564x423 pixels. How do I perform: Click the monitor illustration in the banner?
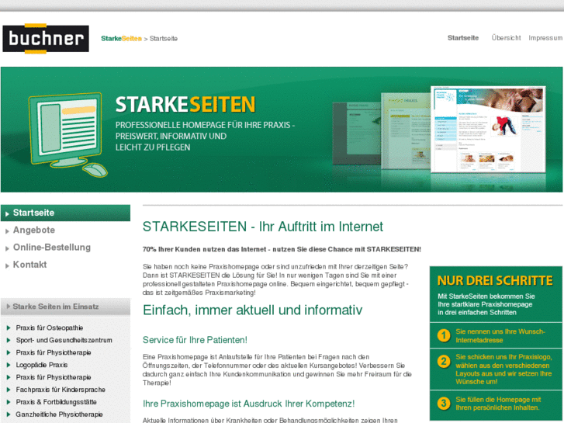[67, 134]
